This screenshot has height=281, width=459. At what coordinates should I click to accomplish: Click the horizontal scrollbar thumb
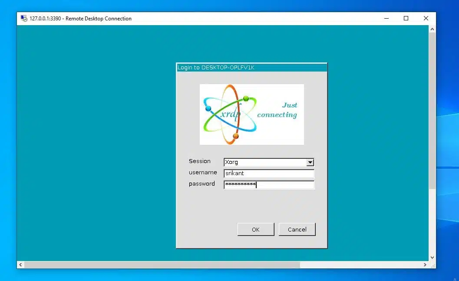point(162,265)
